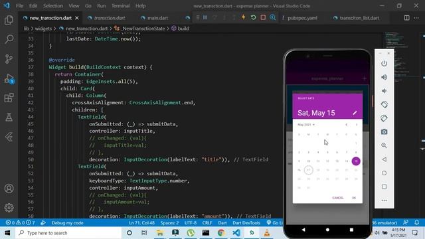Screen dimensions: 425x239
Task: Open the Explorer view in activity bar
Action: pyautogui.click(x=9, y=20)
